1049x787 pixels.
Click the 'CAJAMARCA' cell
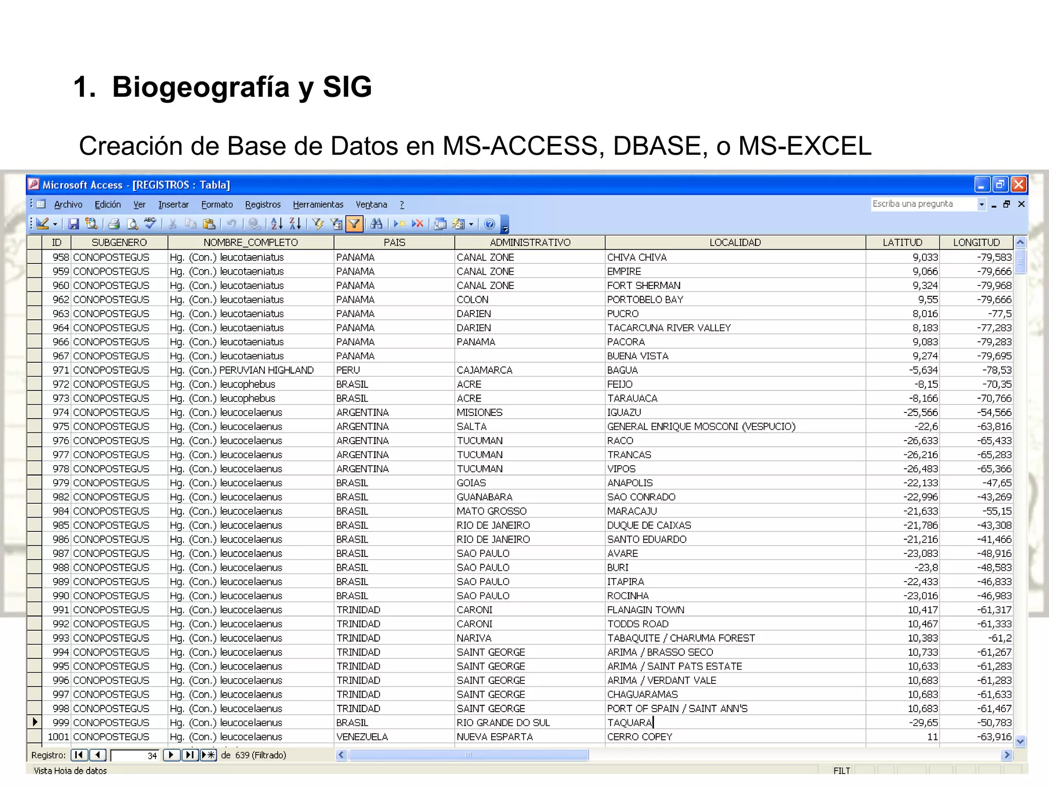(x=530, y=370)
